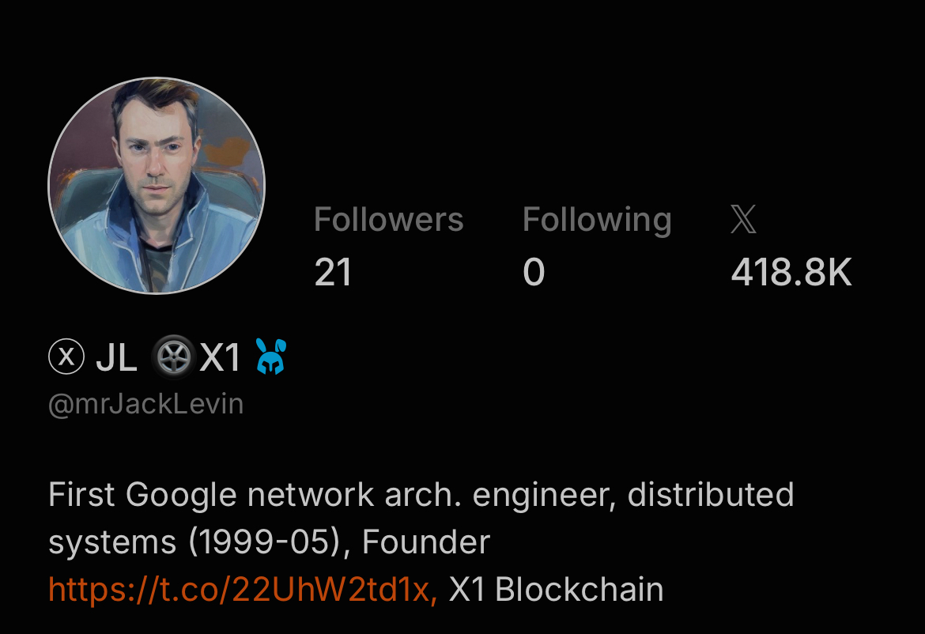This screenshot has width=925, height=634.
Task: Click the car wheel emoji icon
Action: click(173, 357)
